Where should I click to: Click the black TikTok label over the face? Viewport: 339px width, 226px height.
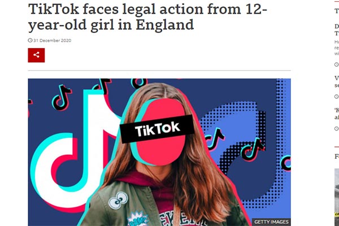[157, 129]
